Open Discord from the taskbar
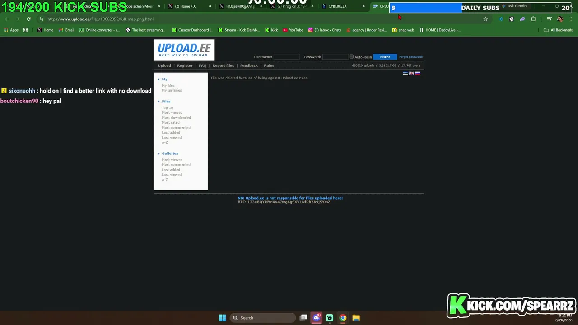The image size is (578, 325). click(x=317, y=318)
